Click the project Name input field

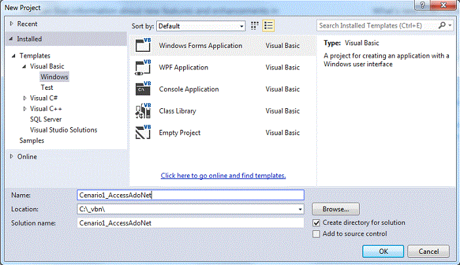coord(191,195)
